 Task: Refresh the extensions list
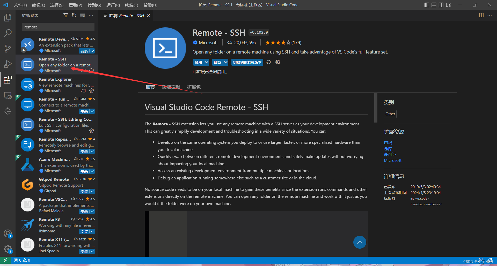click(x=74, y=16)
